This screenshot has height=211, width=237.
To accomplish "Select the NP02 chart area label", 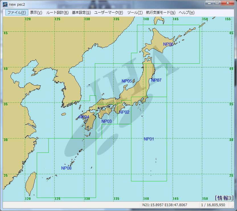I will click(x=124, y=112).
